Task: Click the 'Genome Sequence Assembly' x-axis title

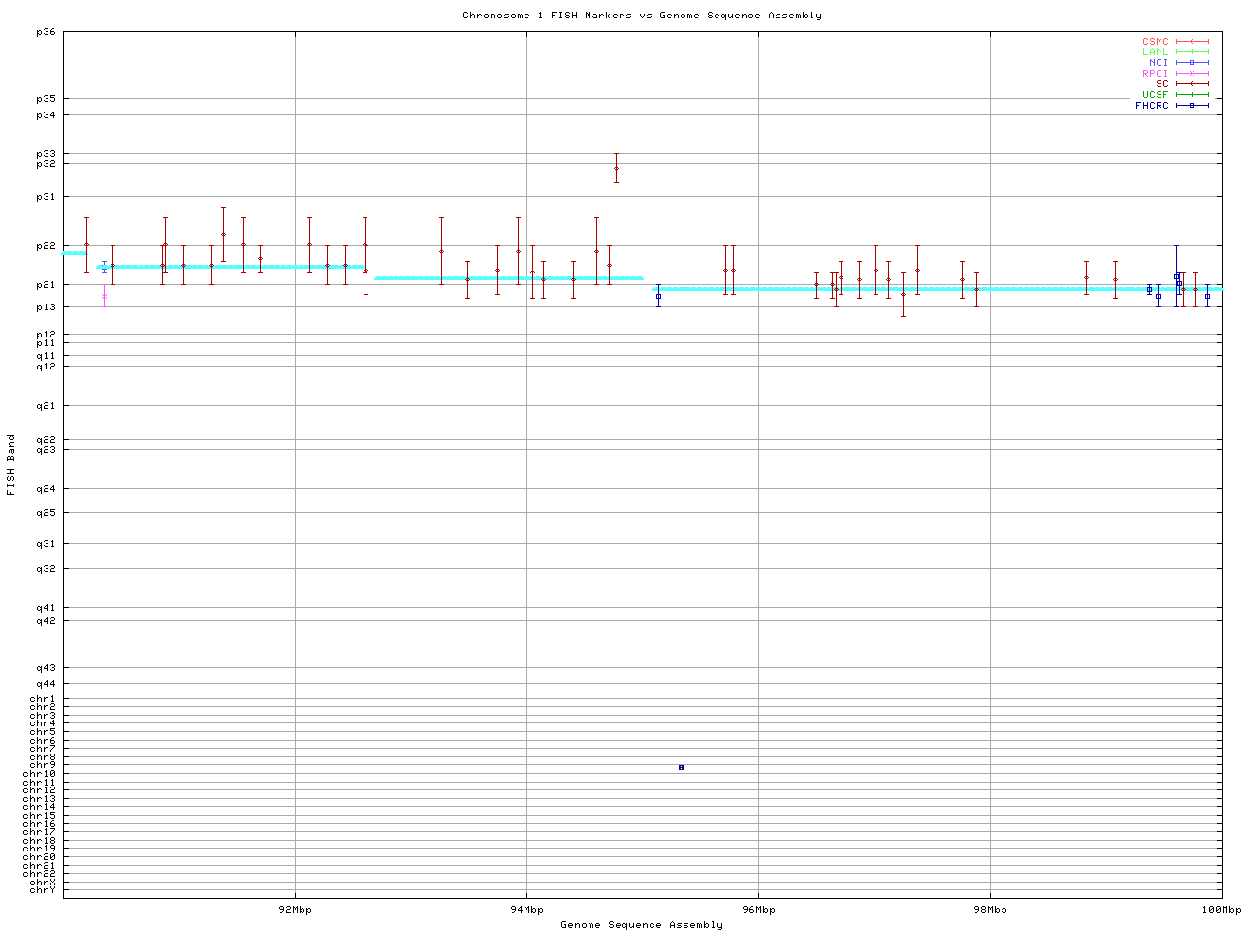Action: click(x=642, y=925)
